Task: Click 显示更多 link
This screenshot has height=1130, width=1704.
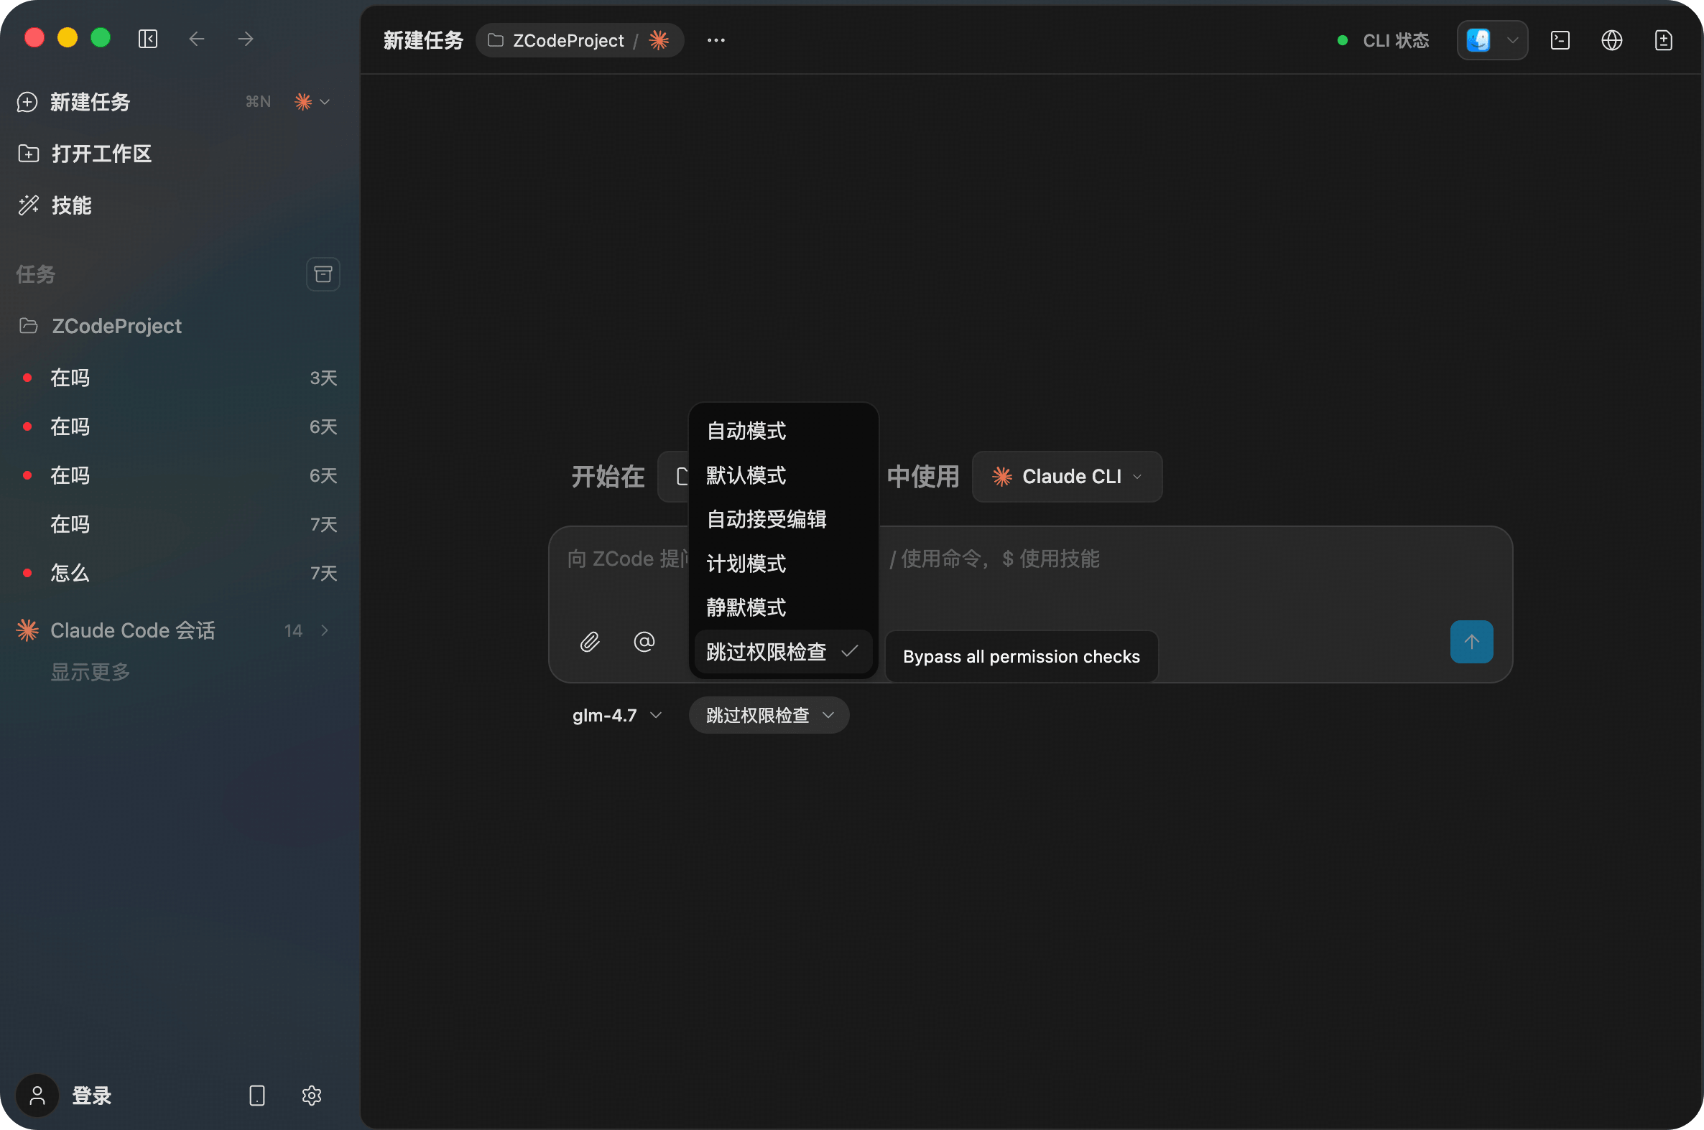Action: pos(90,672)
